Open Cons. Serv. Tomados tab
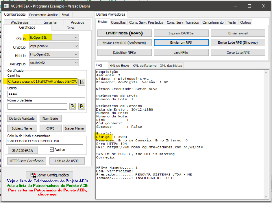The width and height of the screenshot is (272, 203). [183, 22]
